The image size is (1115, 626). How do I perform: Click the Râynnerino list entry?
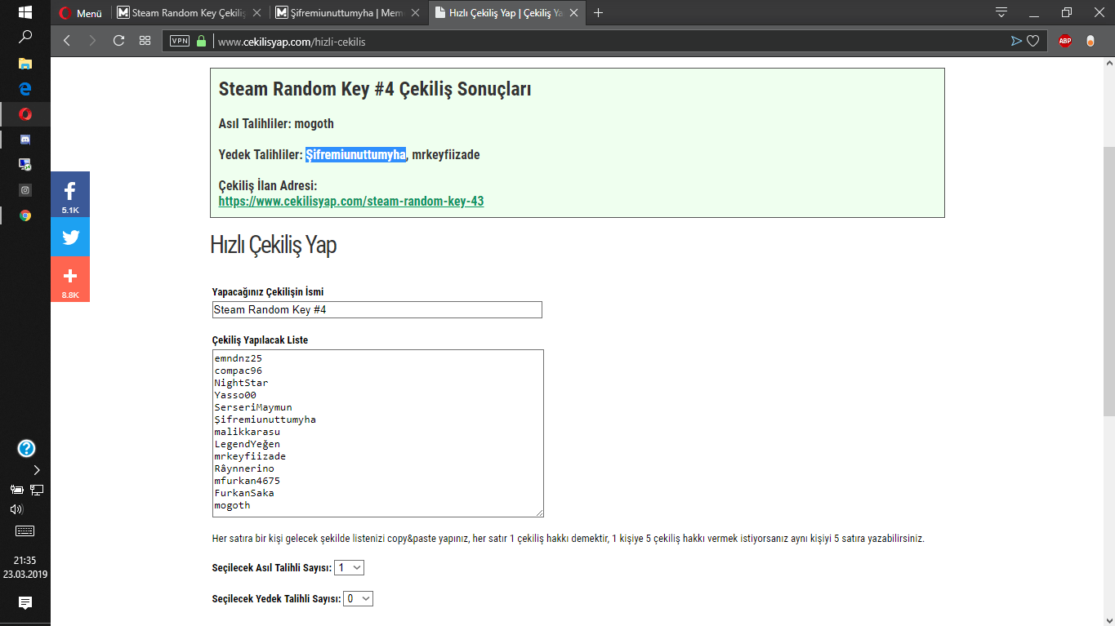pyautogui.click(x=244, y=468)
